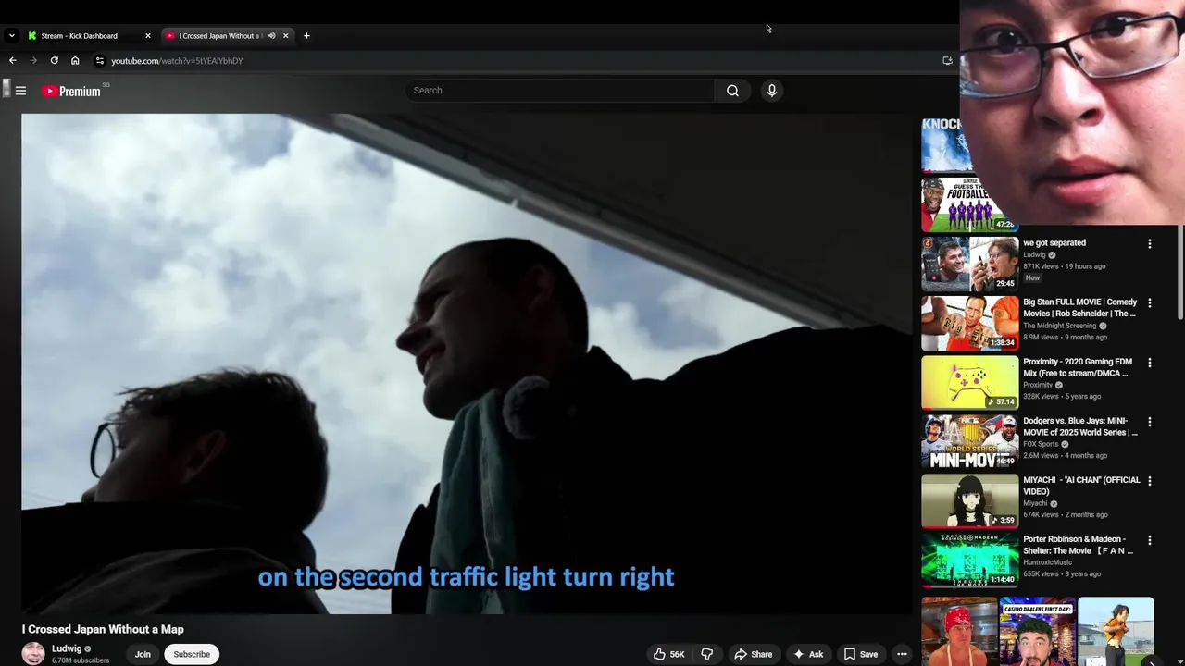Click FOX Sports channel name

1041,444
